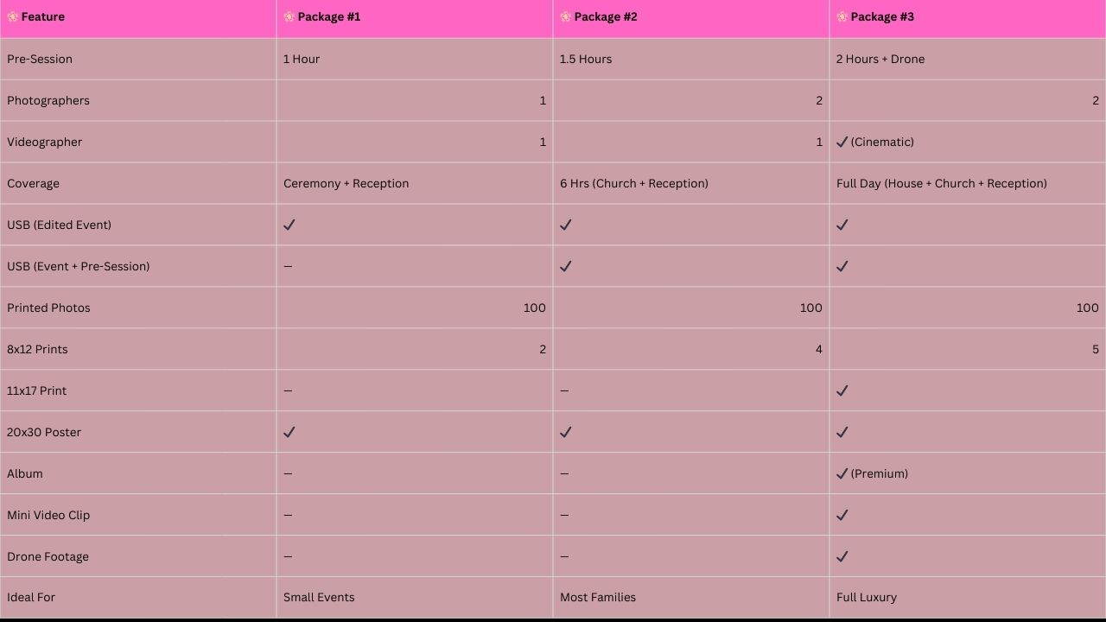Click Package #3 11x17 Print checkmark
The height and width of the screenshot is (622, 1106).
(842, 390)
